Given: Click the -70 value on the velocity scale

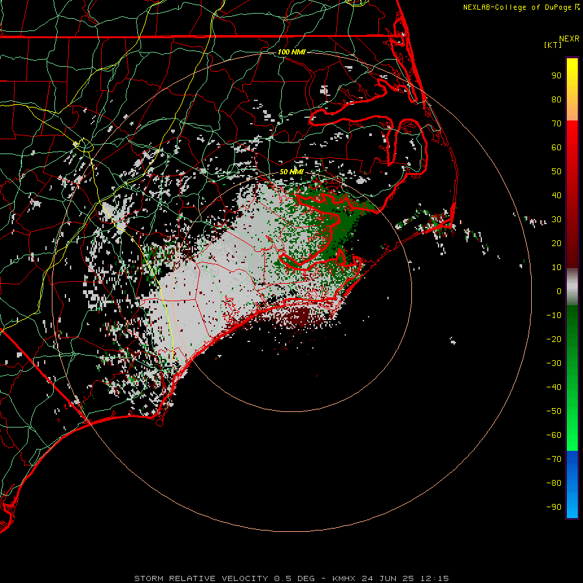Looking at the screenshot, I should pyautogui.click(x=554, y=459).
